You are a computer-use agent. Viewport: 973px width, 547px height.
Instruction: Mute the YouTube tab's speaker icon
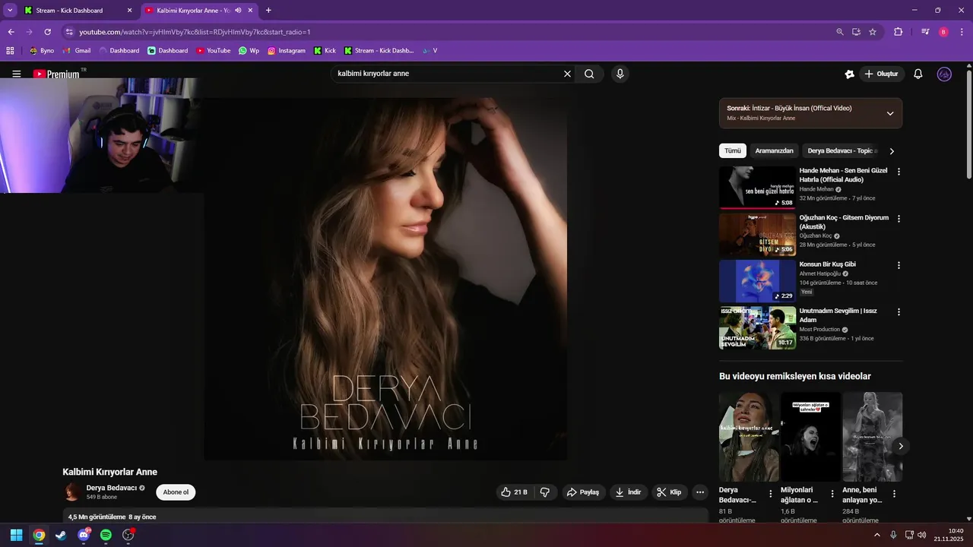click(238, 11)
